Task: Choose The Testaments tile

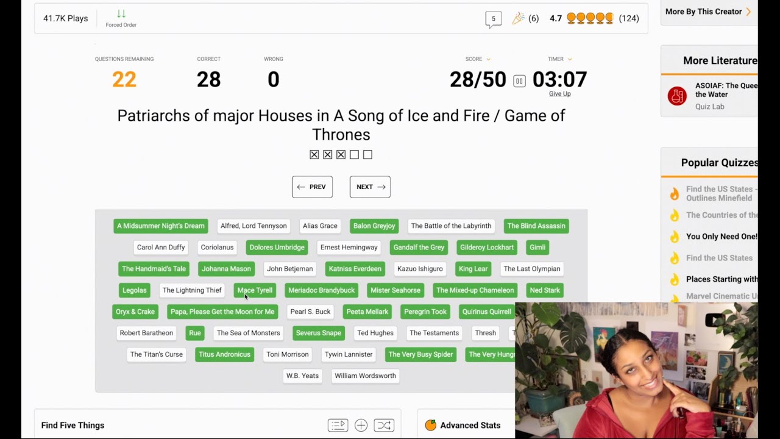Action: point(434,333)
